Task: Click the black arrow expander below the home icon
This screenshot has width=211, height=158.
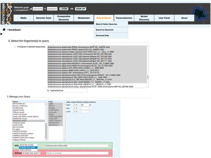Action: tap(2, 34)
